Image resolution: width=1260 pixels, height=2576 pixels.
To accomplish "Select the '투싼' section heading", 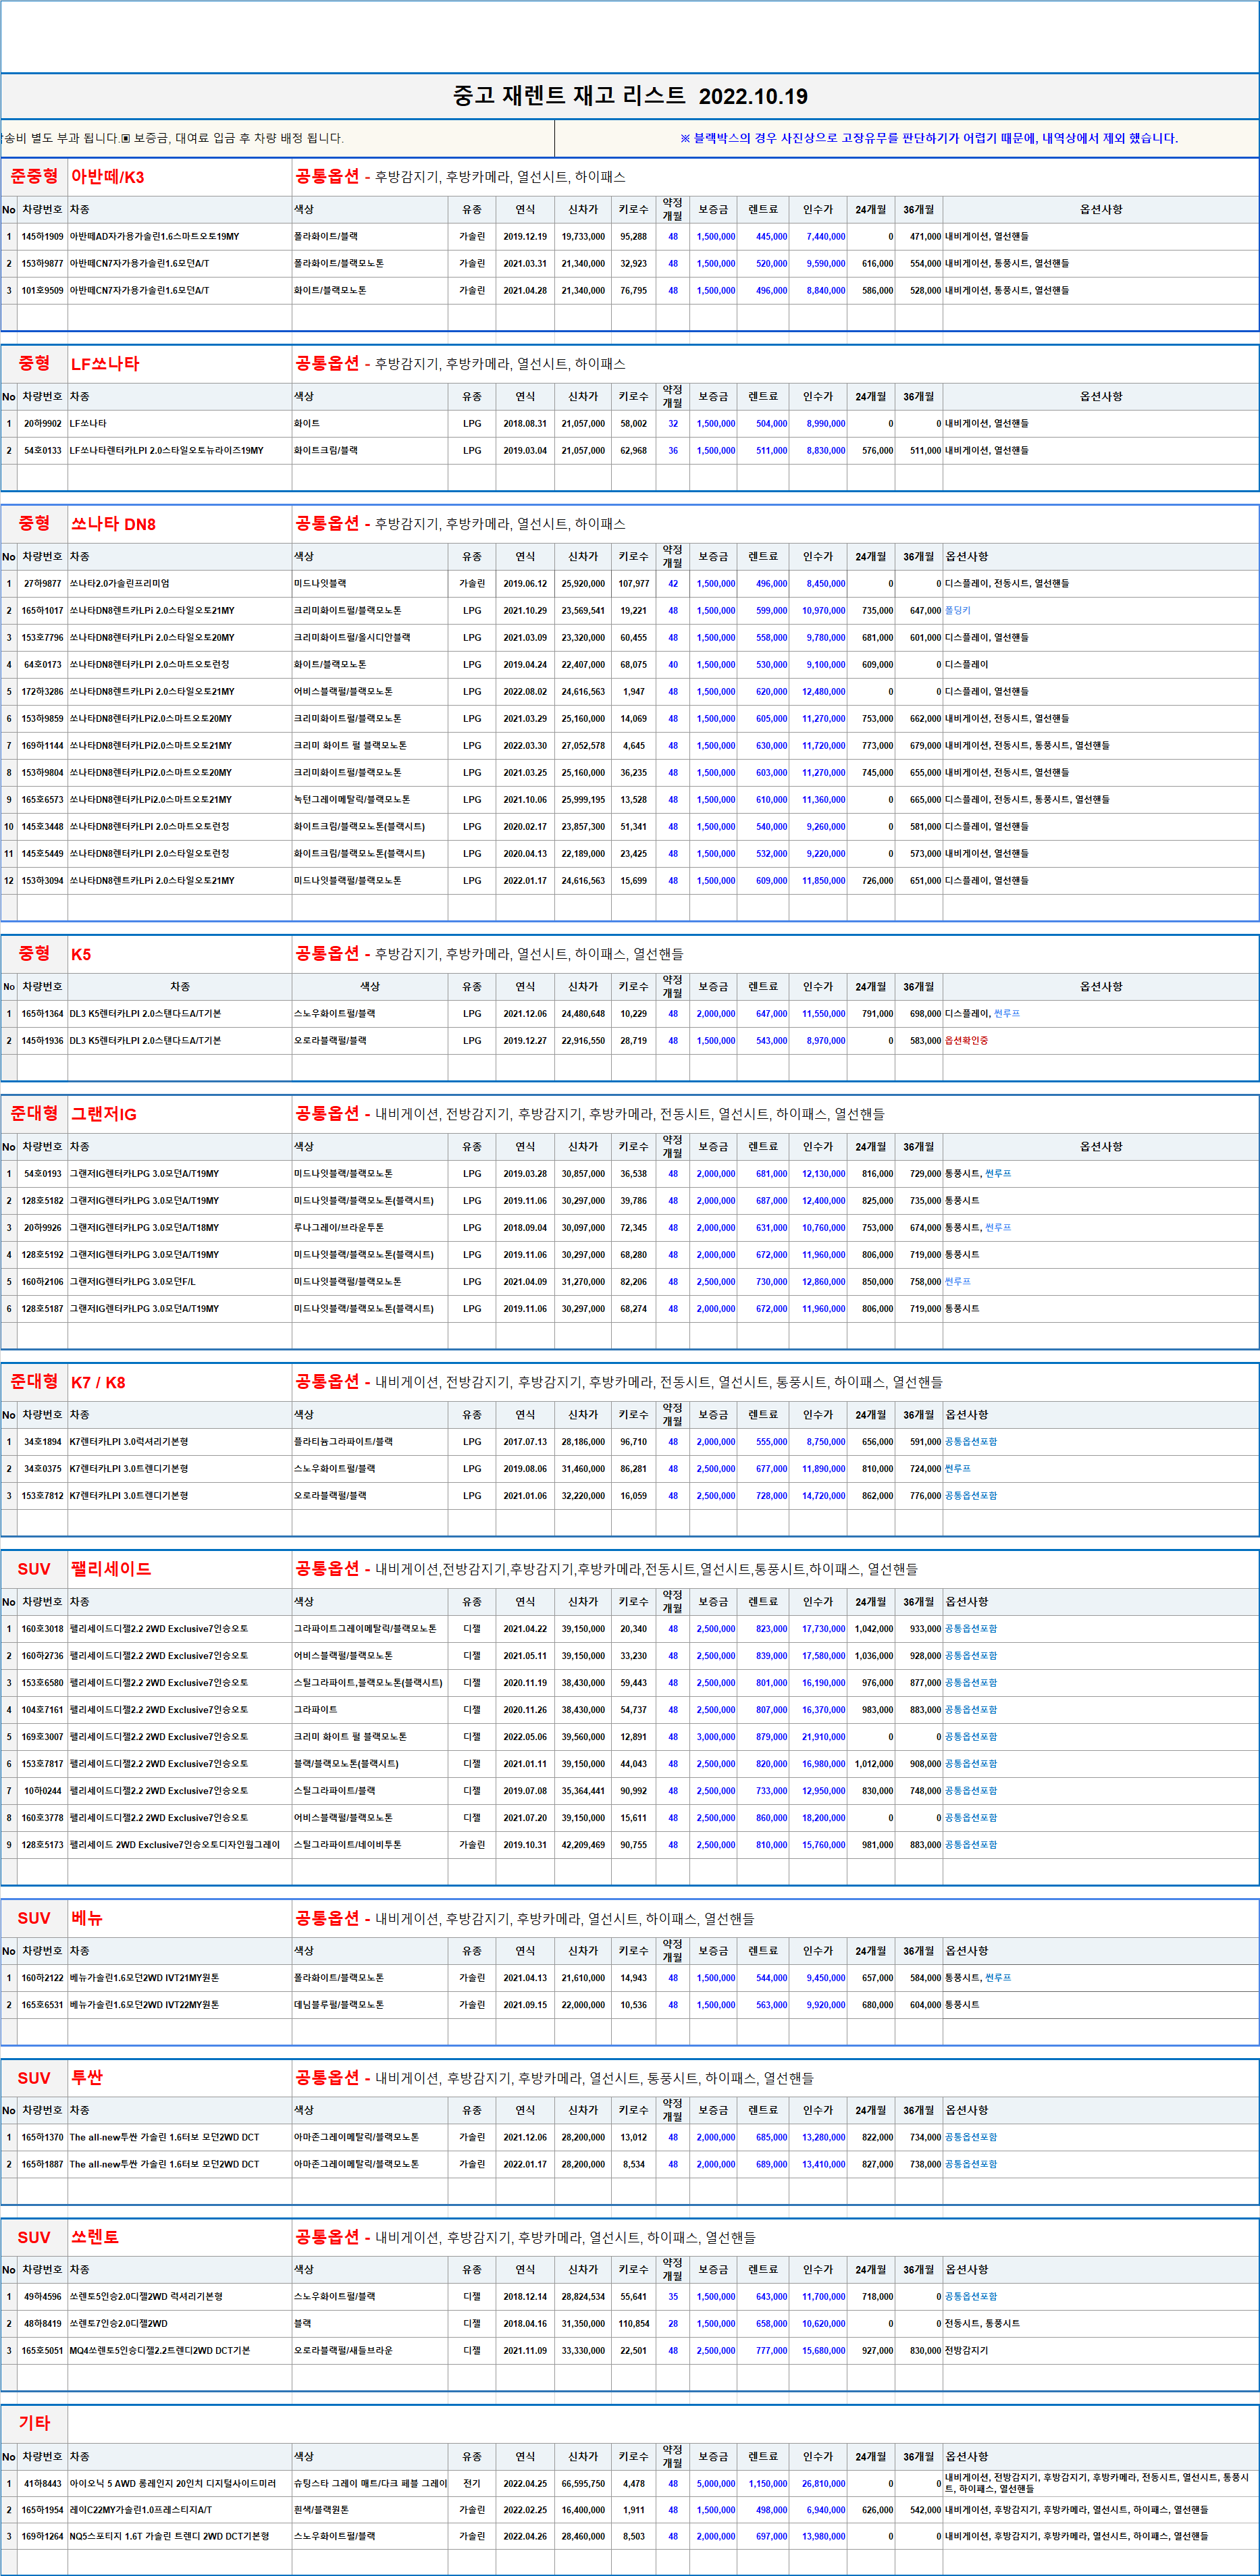I will tap(87, 2078).
